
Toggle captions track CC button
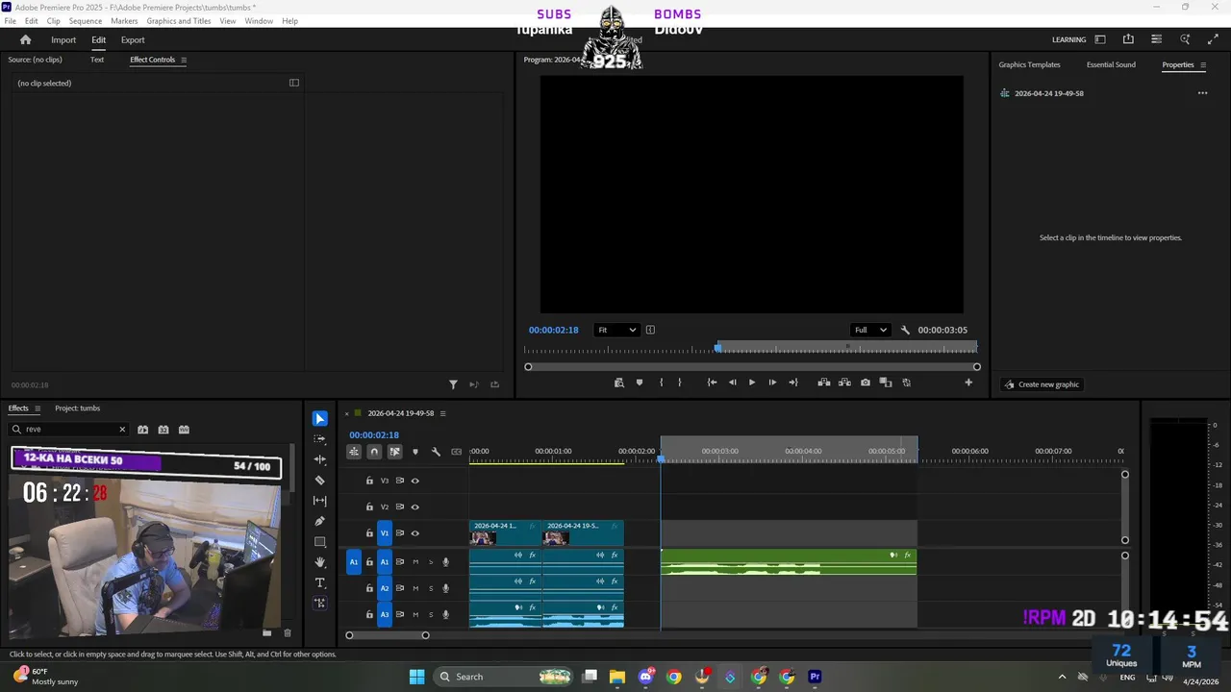(x=457, y=452)
